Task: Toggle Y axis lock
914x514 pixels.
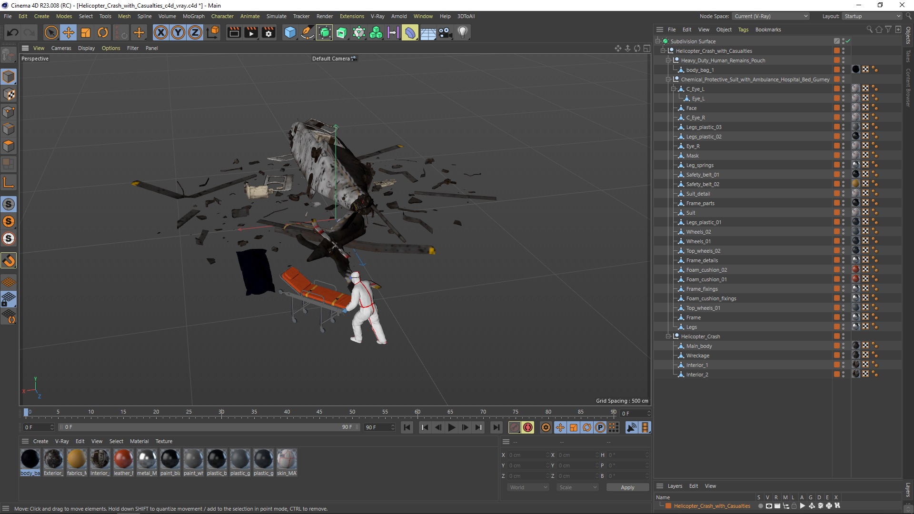Action: (178, 32)
